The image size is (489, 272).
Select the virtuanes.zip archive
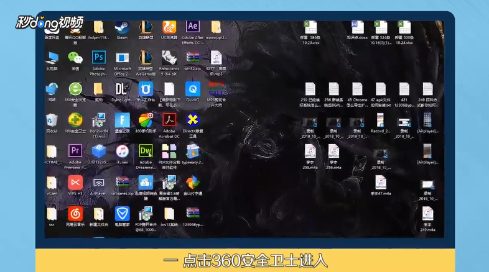122,183
